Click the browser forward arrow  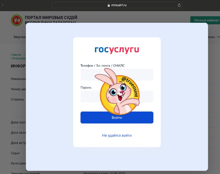click(2, 5)
